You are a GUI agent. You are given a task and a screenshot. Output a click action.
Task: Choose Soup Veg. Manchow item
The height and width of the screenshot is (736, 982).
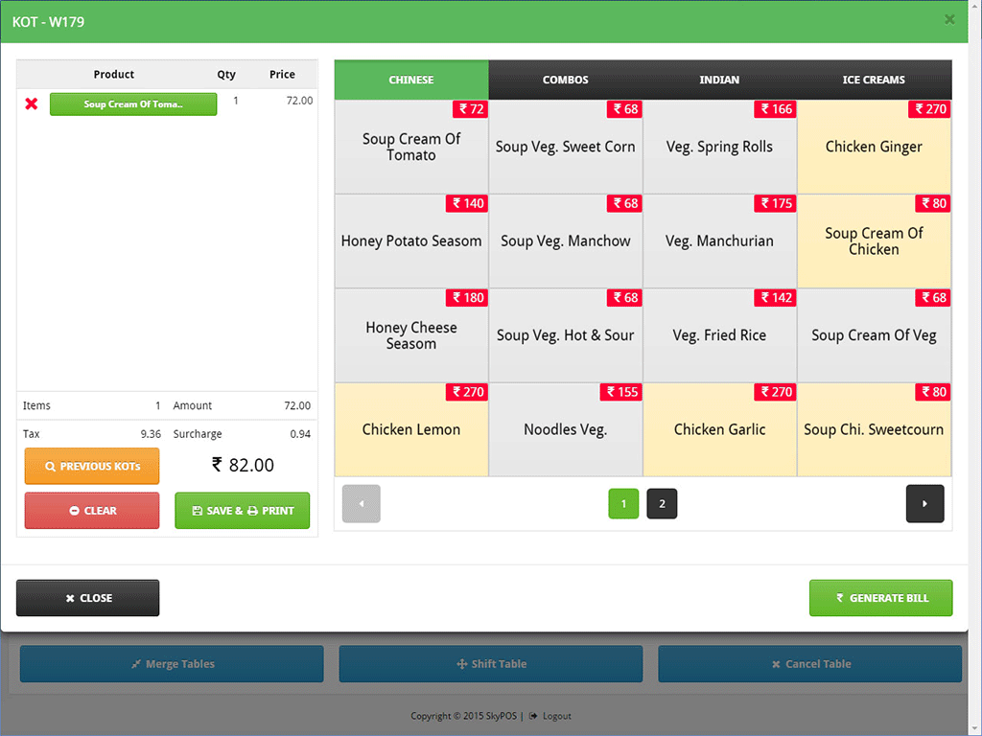coord(566,241)
